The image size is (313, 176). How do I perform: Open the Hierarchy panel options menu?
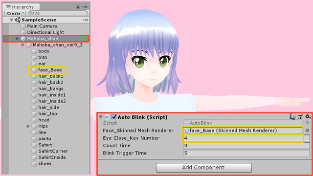[85, 7]
